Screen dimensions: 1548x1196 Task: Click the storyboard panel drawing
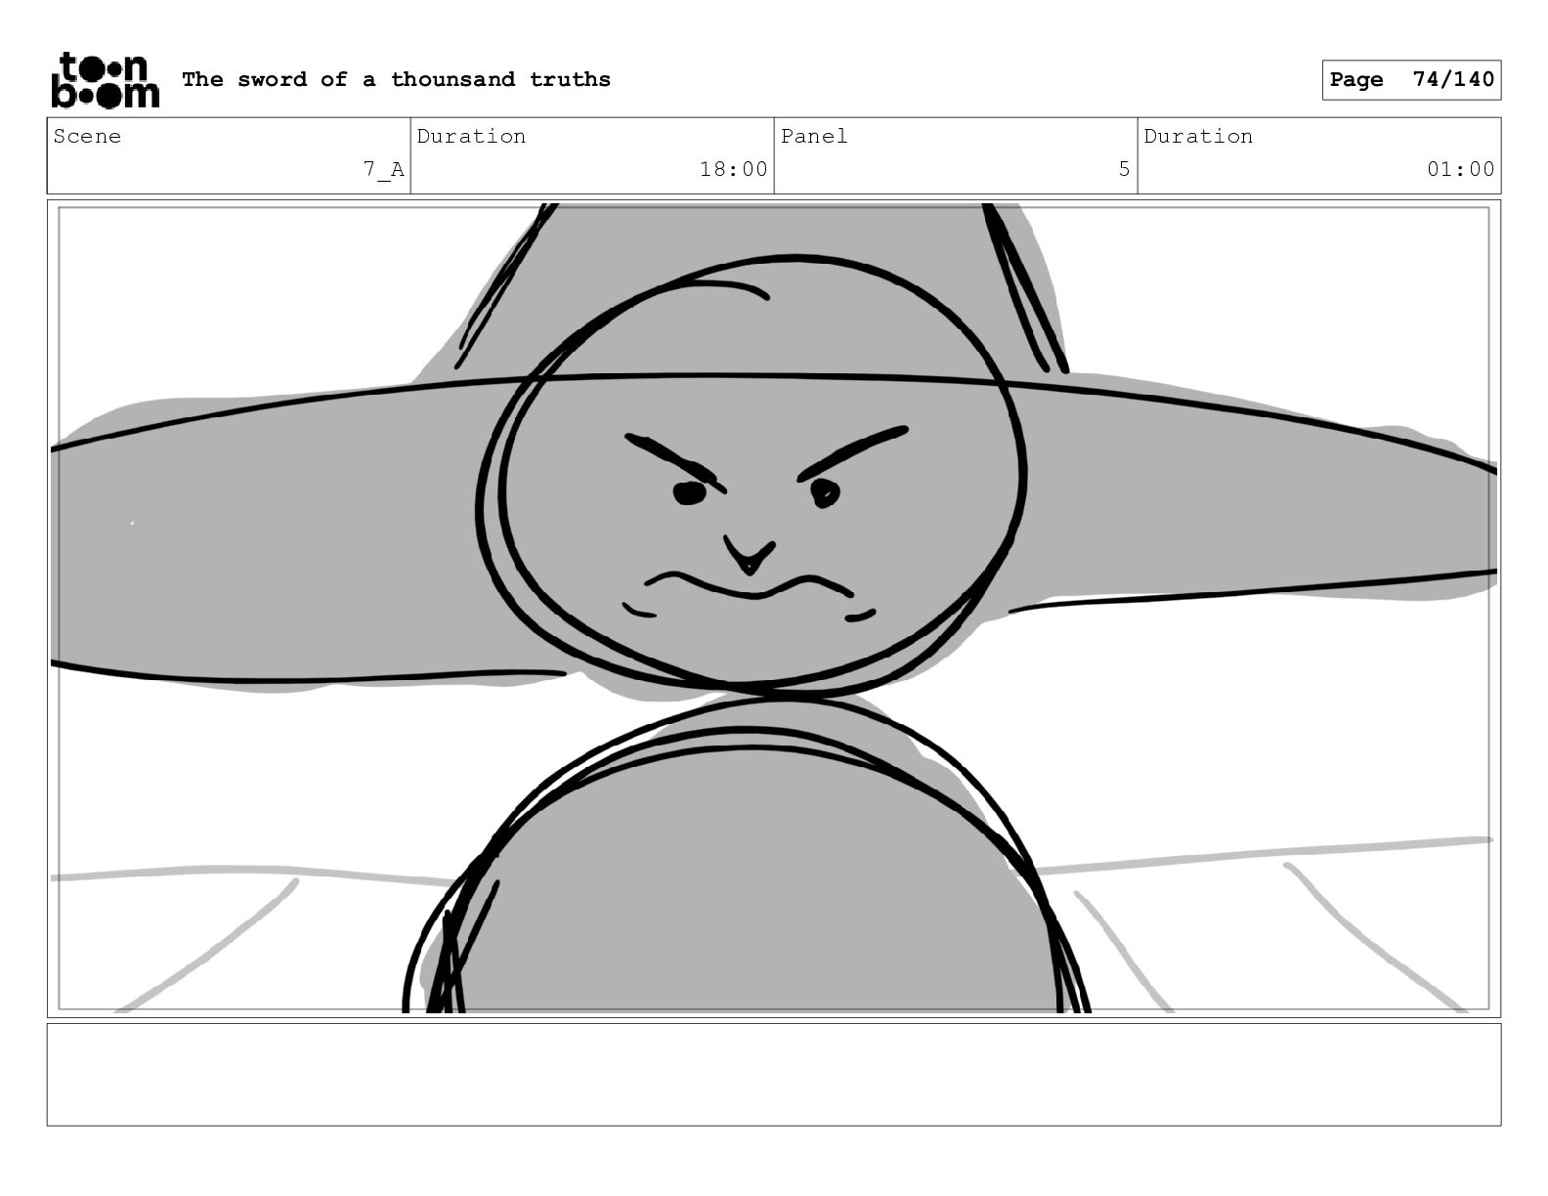(x=774, y=609)
